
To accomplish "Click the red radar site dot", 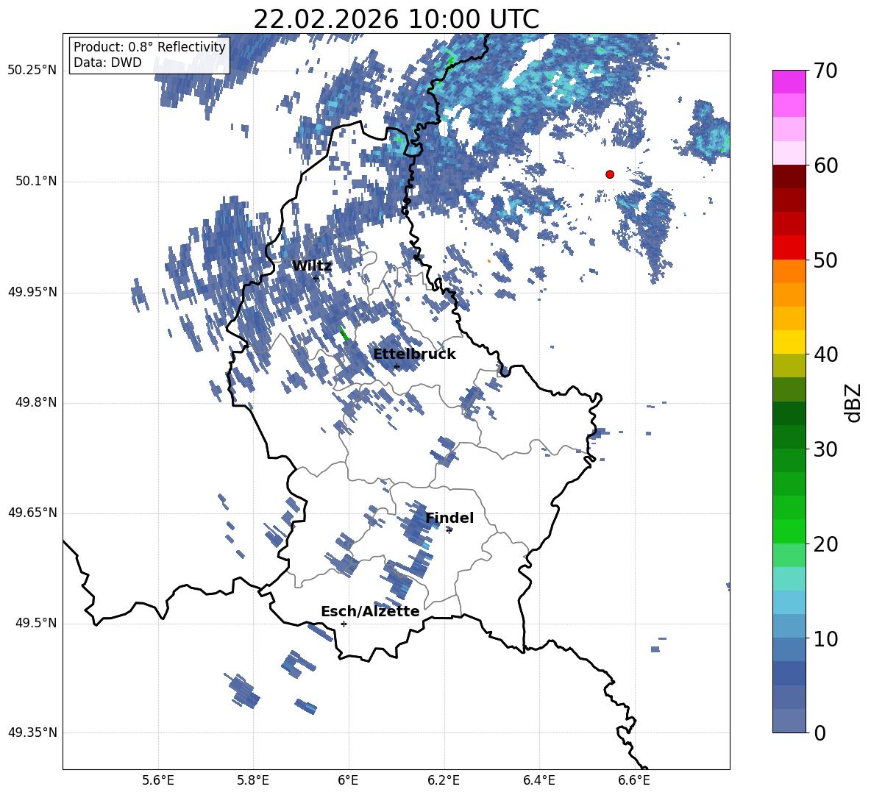I will coord(610,174).
